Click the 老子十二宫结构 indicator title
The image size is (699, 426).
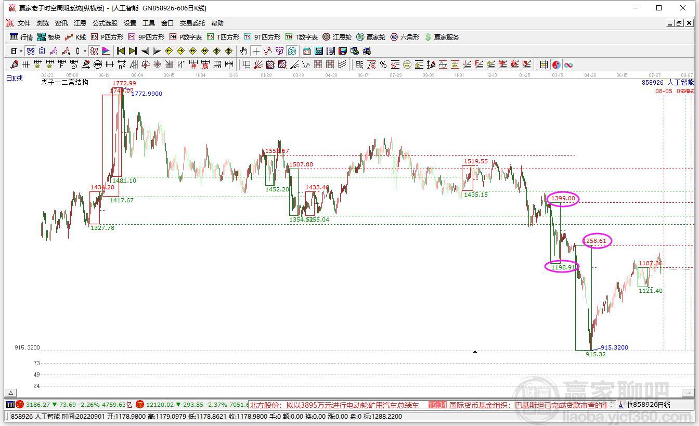(x=65, y=82)
